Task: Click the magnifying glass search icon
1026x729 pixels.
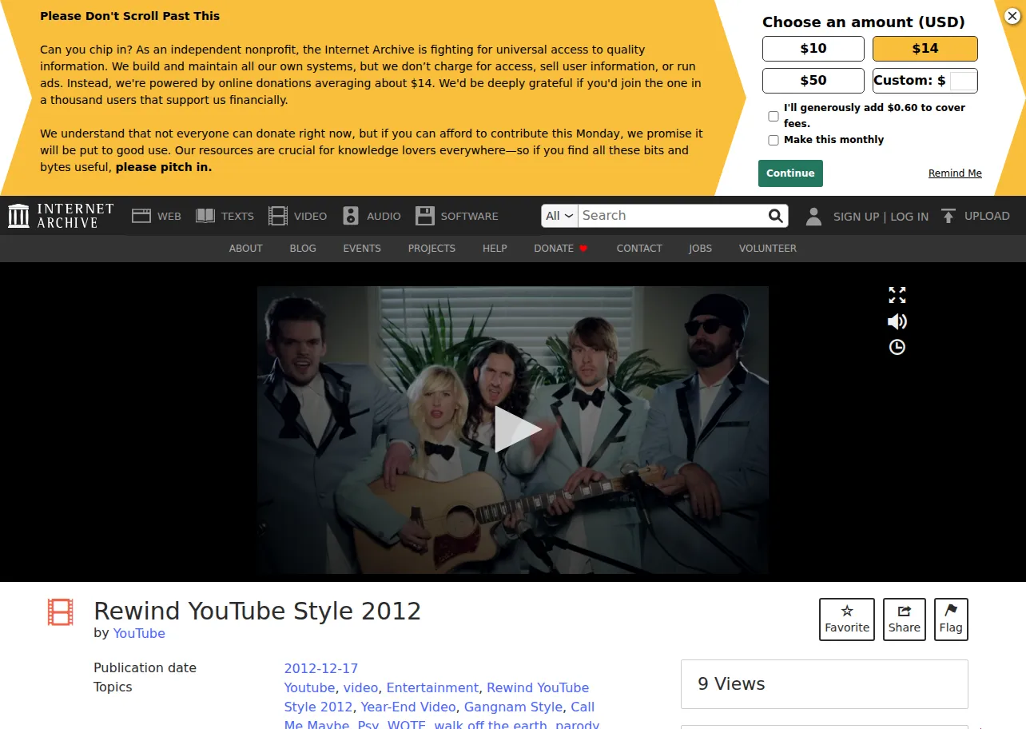Action: coord(775,216)
